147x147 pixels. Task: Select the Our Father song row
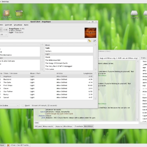pos(46,92)
